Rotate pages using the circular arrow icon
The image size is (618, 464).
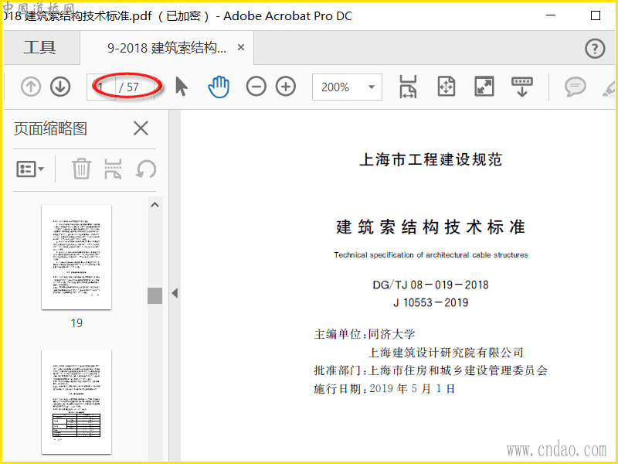[146, 169]
